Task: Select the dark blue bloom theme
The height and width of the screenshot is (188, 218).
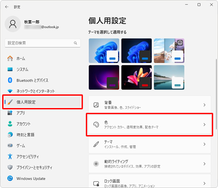Action: [x=136, y=51]
